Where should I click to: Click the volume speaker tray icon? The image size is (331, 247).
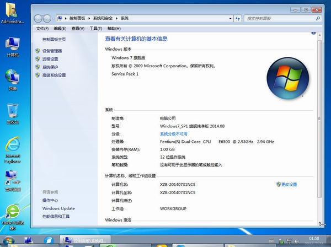tap(297, 241)
